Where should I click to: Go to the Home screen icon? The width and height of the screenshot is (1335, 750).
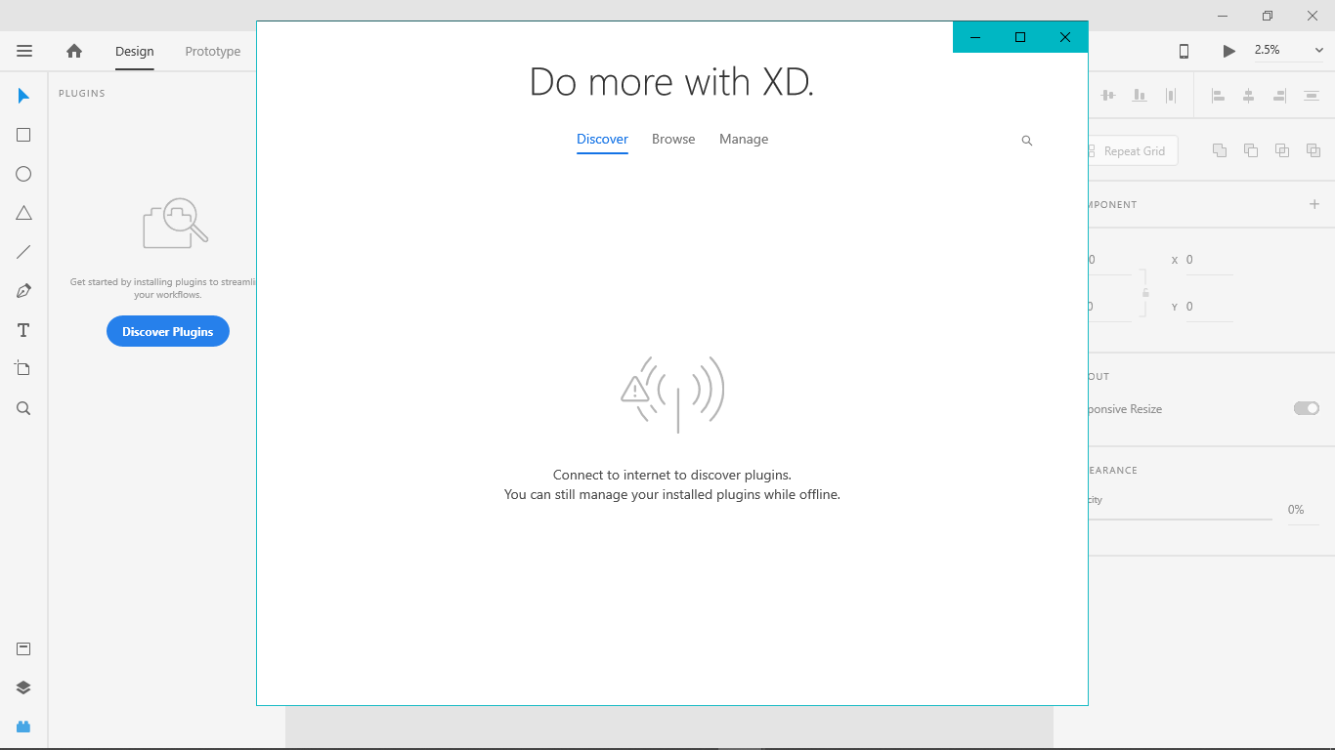pos(74,51)
